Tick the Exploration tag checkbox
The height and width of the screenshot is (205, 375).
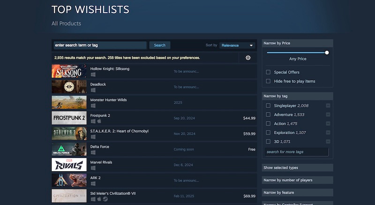(x=268, y=132)
